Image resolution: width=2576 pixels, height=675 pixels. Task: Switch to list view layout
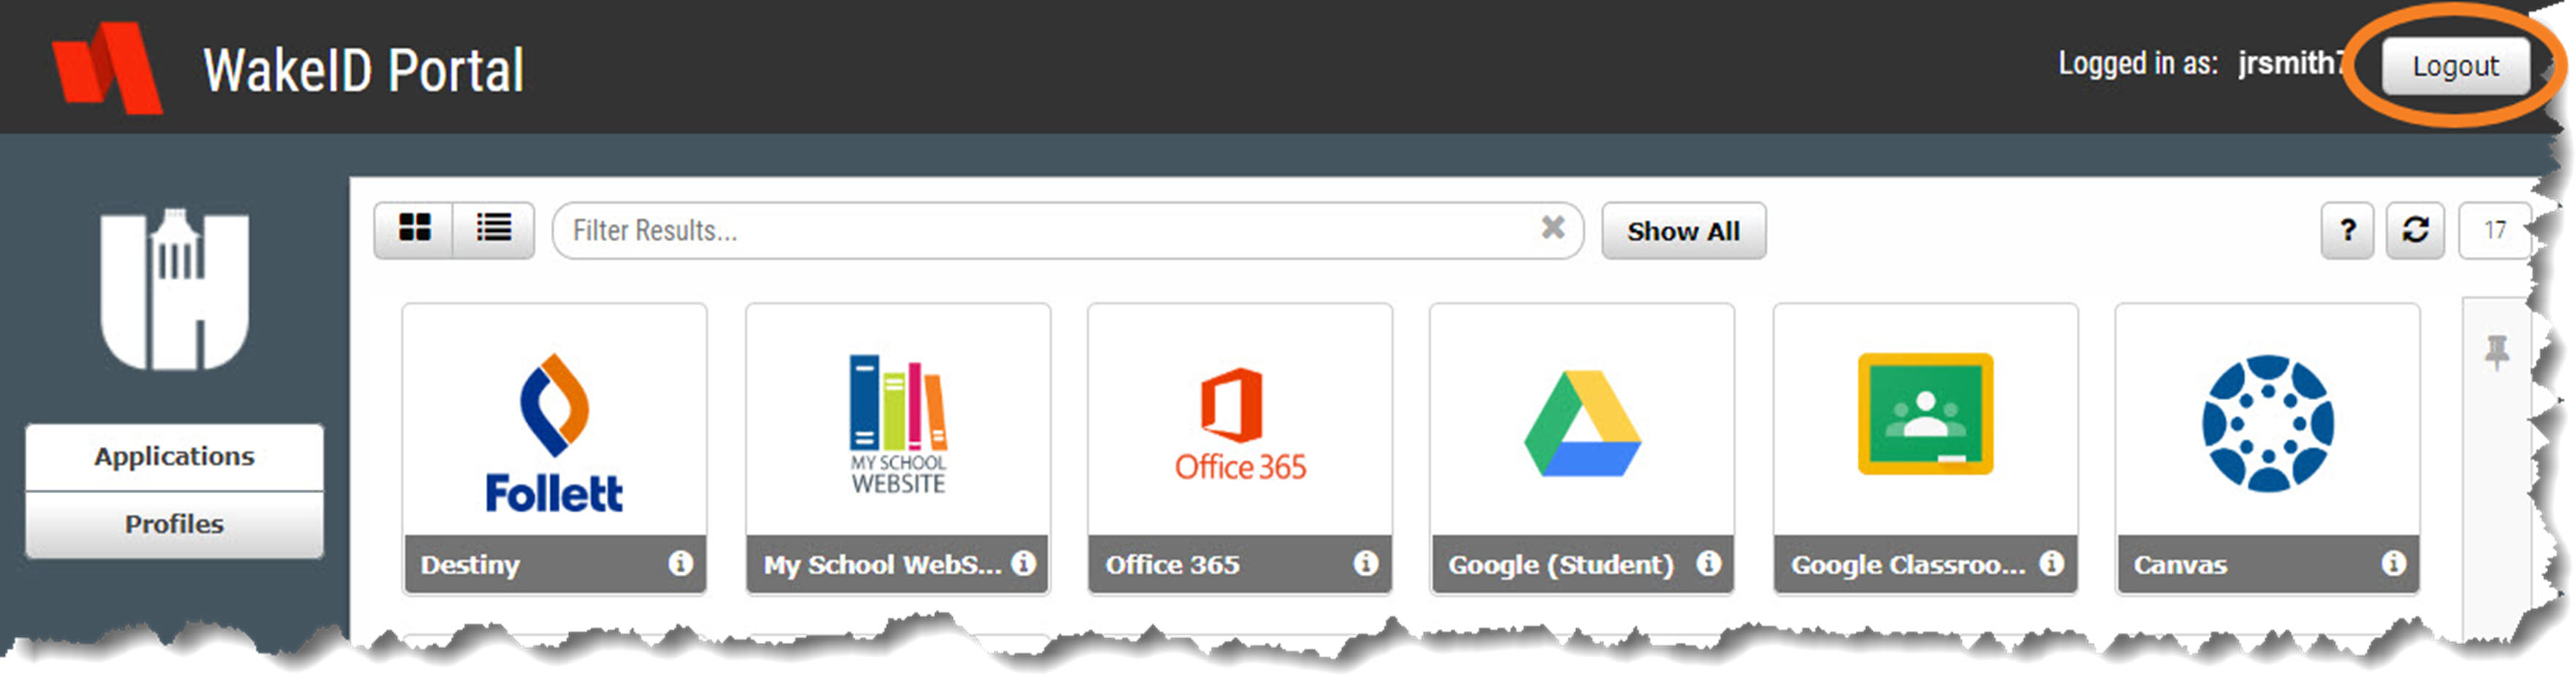click(x=493, y=230)
